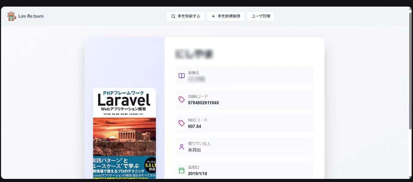Click the magnifier icon in search button
The height and width of the screenshot is (182, 413).
tap(173, 16)
